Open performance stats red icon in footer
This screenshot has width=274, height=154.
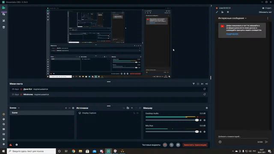11,145
